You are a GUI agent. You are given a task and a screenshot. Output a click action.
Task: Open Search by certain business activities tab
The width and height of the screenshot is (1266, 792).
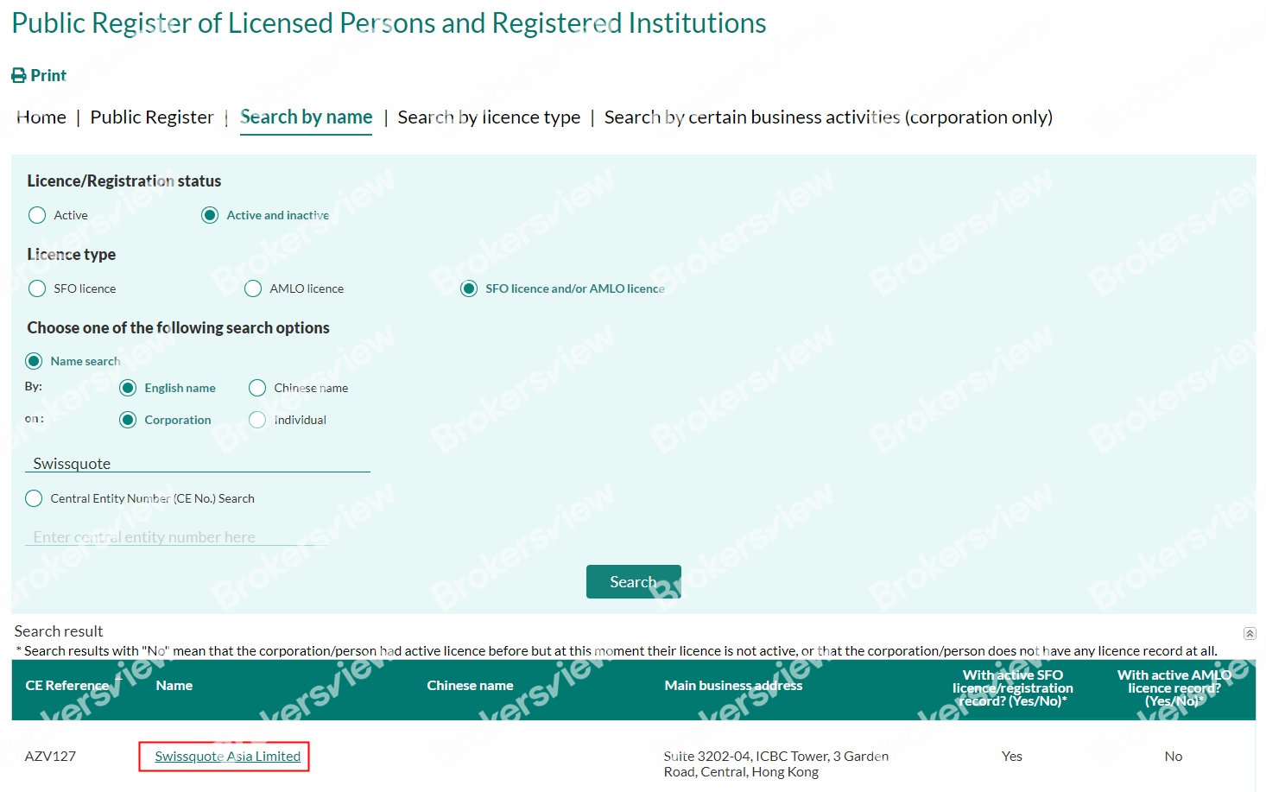[827, 117]
